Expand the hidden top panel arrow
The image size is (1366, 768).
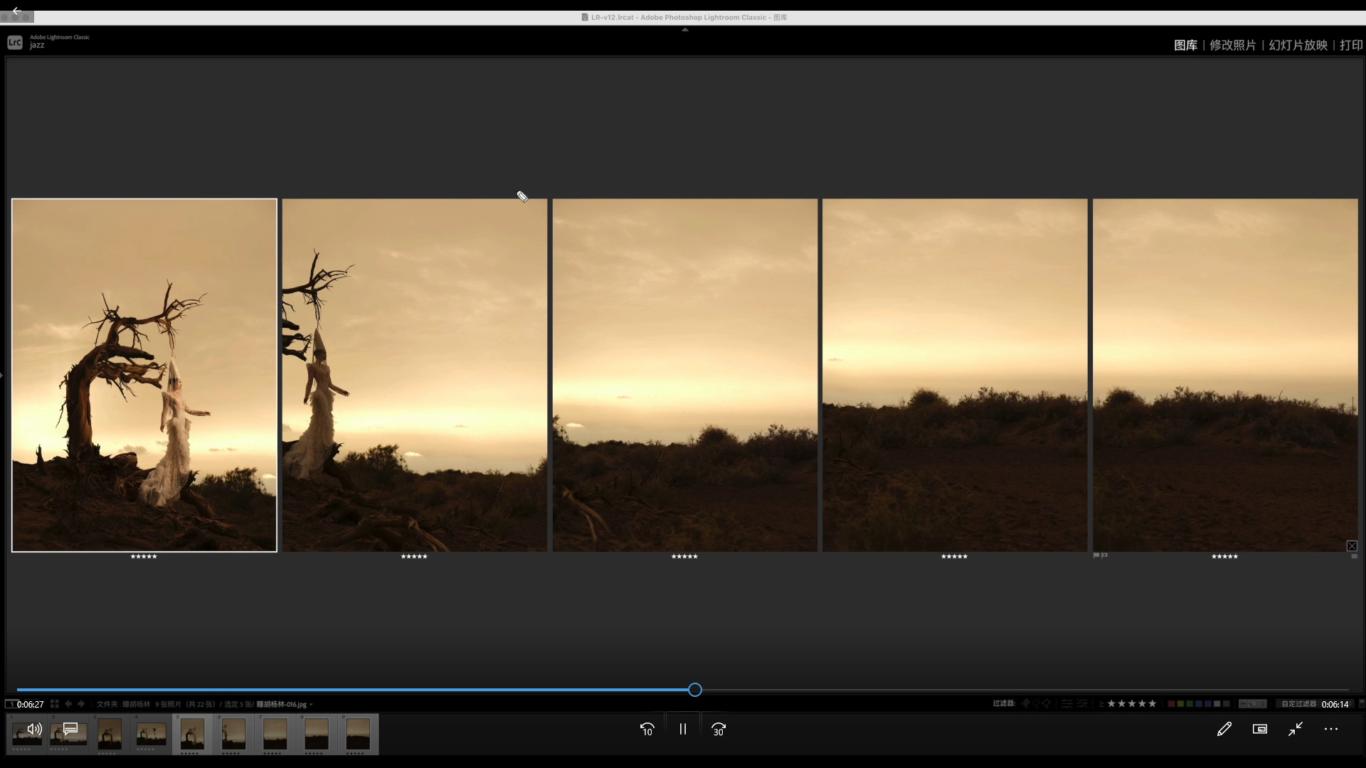(685, 30)
